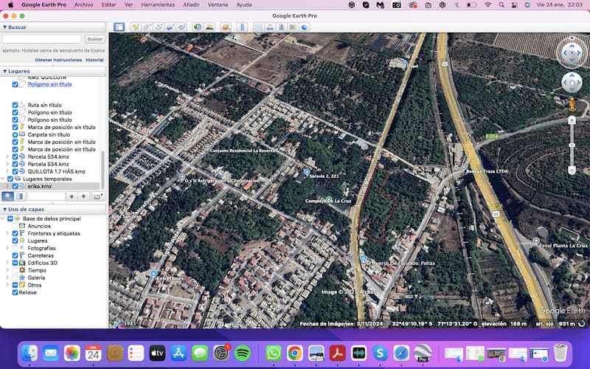590x369 pixels.
Task: Open the Añadir menu
Action: click(x=191, y=5)
